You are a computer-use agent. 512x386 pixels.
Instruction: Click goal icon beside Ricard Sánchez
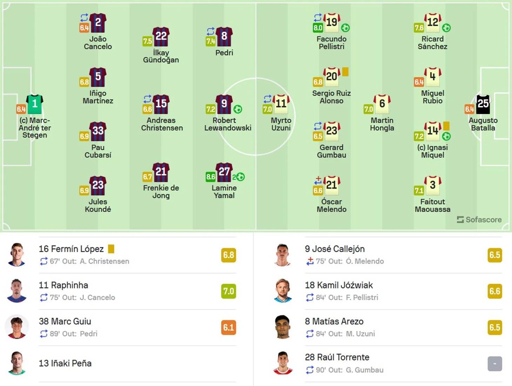tap(446, 28)
